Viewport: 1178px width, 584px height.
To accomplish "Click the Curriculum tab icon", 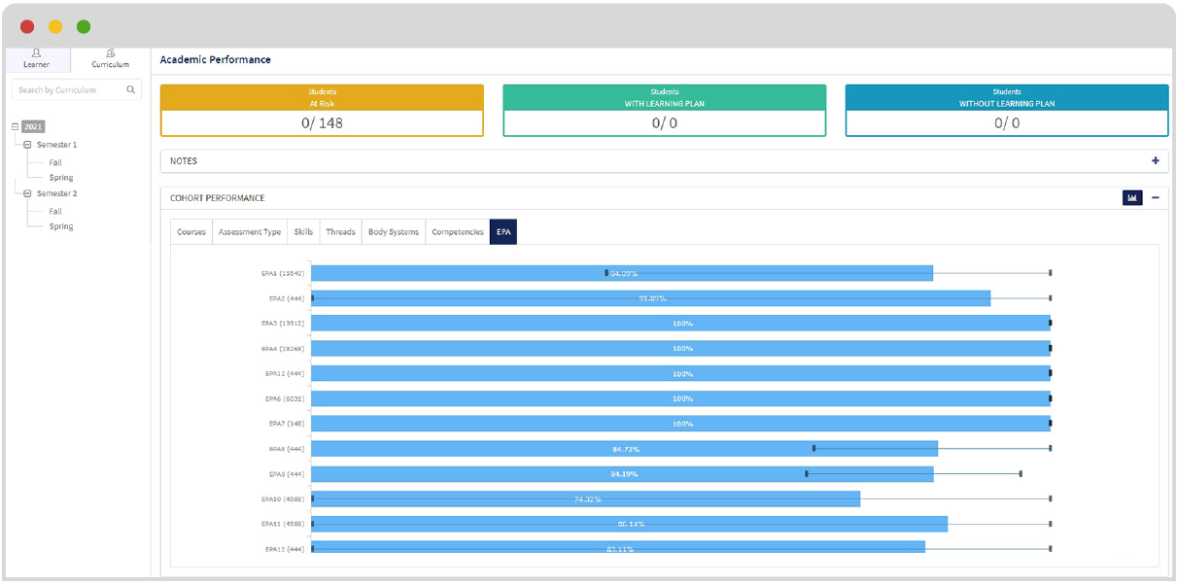I will click(x=110, y=53).
